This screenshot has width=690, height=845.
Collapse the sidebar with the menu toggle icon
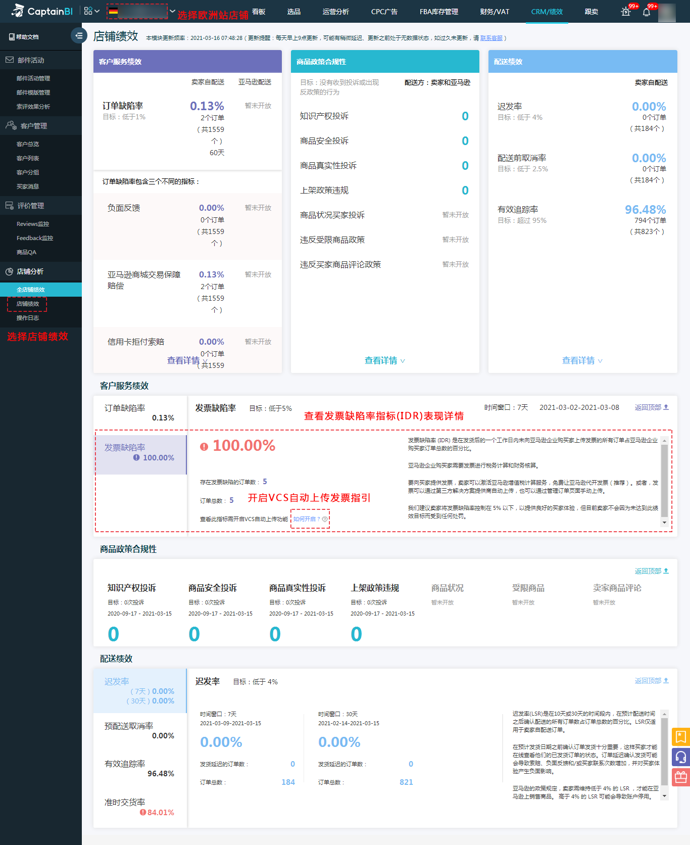(78, 36)
